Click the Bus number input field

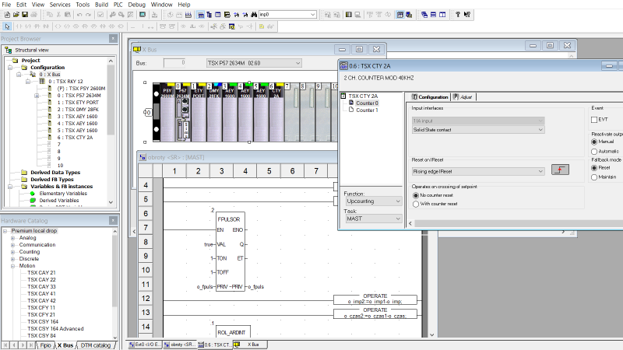coord(174,63)
